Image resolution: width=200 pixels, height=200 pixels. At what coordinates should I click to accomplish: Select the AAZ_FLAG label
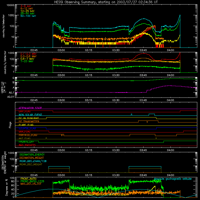point(24,138)
